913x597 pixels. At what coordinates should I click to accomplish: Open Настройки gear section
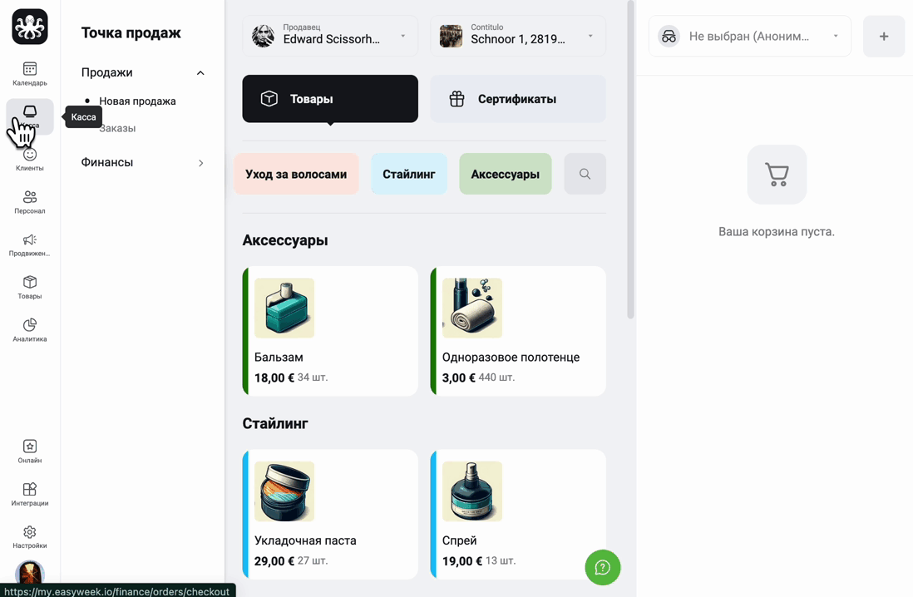point(30,536)
